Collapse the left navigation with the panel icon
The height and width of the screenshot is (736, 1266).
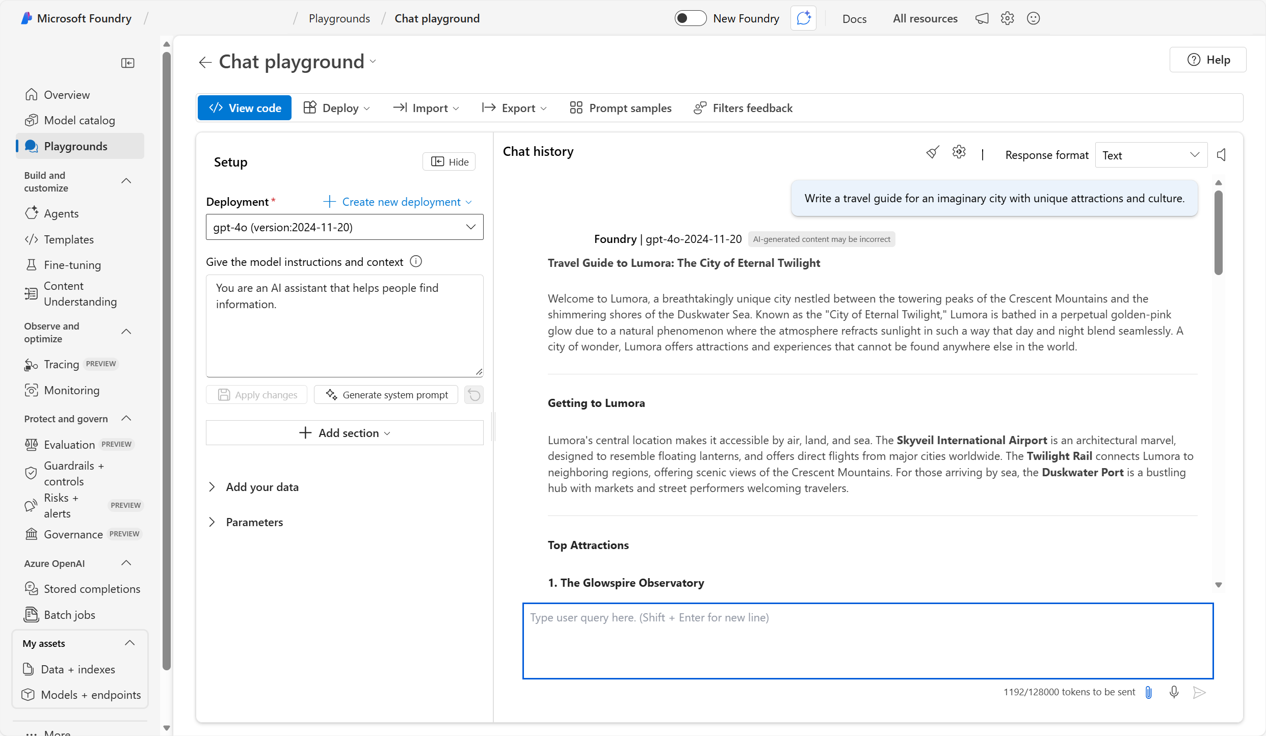(128, 62)
